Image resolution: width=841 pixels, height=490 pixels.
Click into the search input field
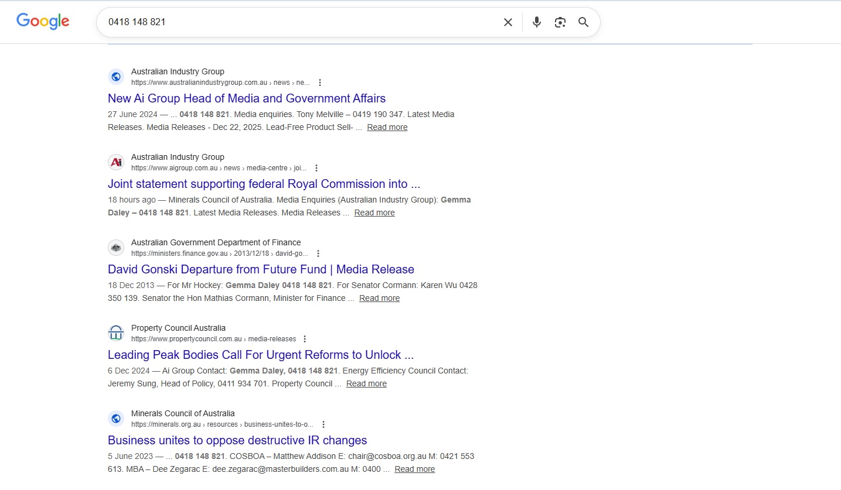point(293,22)
